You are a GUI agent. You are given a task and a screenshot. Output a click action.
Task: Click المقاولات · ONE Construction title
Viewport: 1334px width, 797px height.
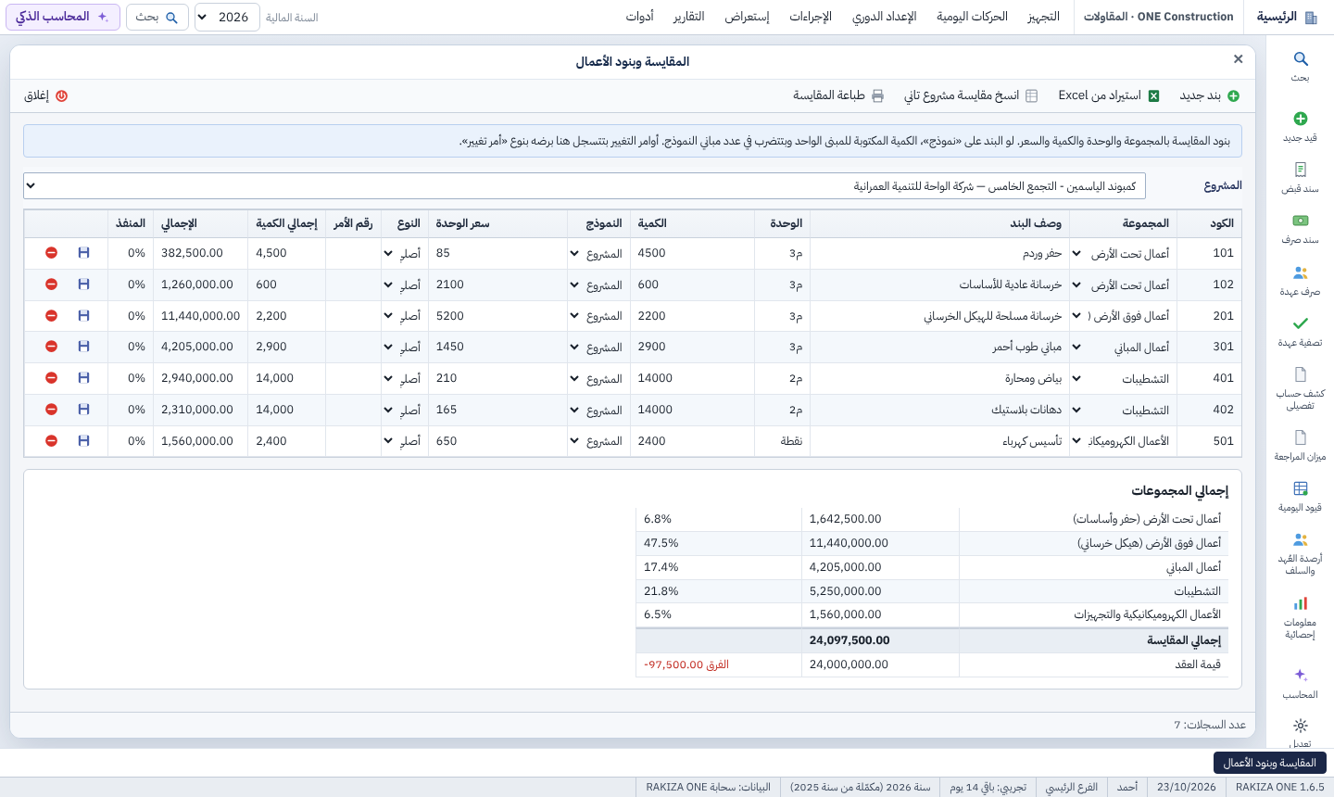(x=1159, y=17)
